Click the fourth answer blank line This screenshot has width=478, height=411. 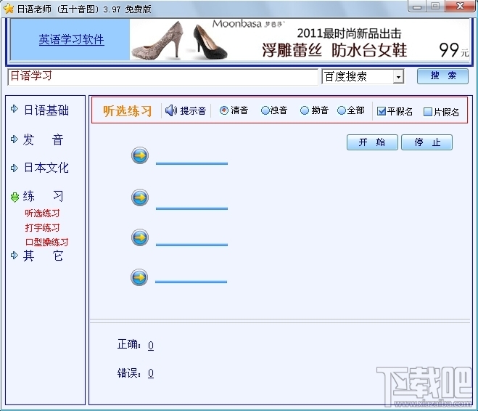point(191,281)
